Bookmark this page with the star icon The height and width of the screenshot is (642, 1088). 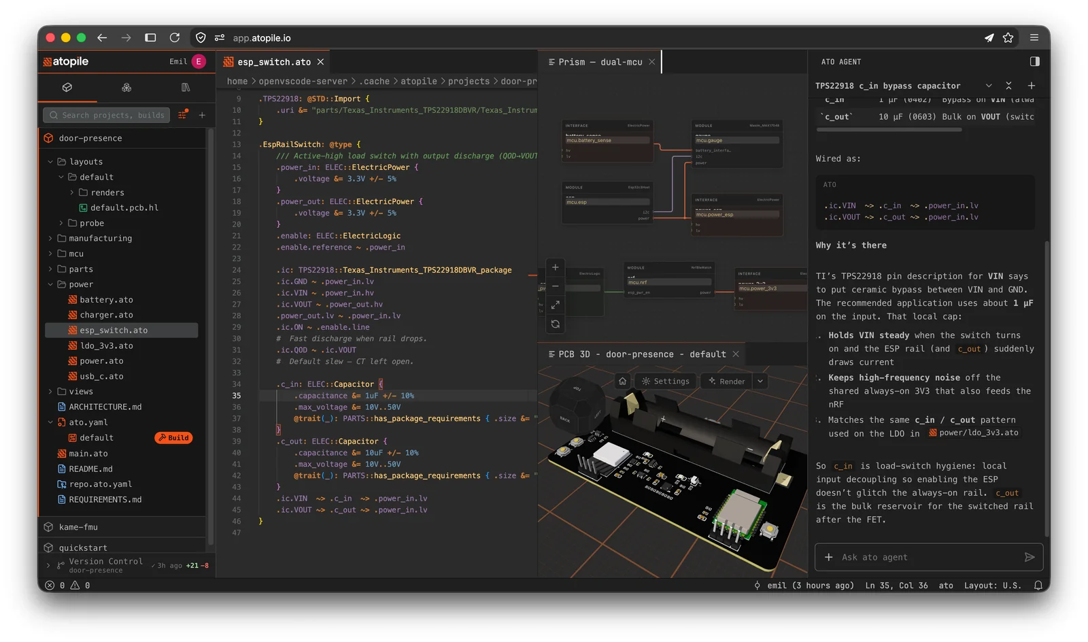pos(1008,38)
